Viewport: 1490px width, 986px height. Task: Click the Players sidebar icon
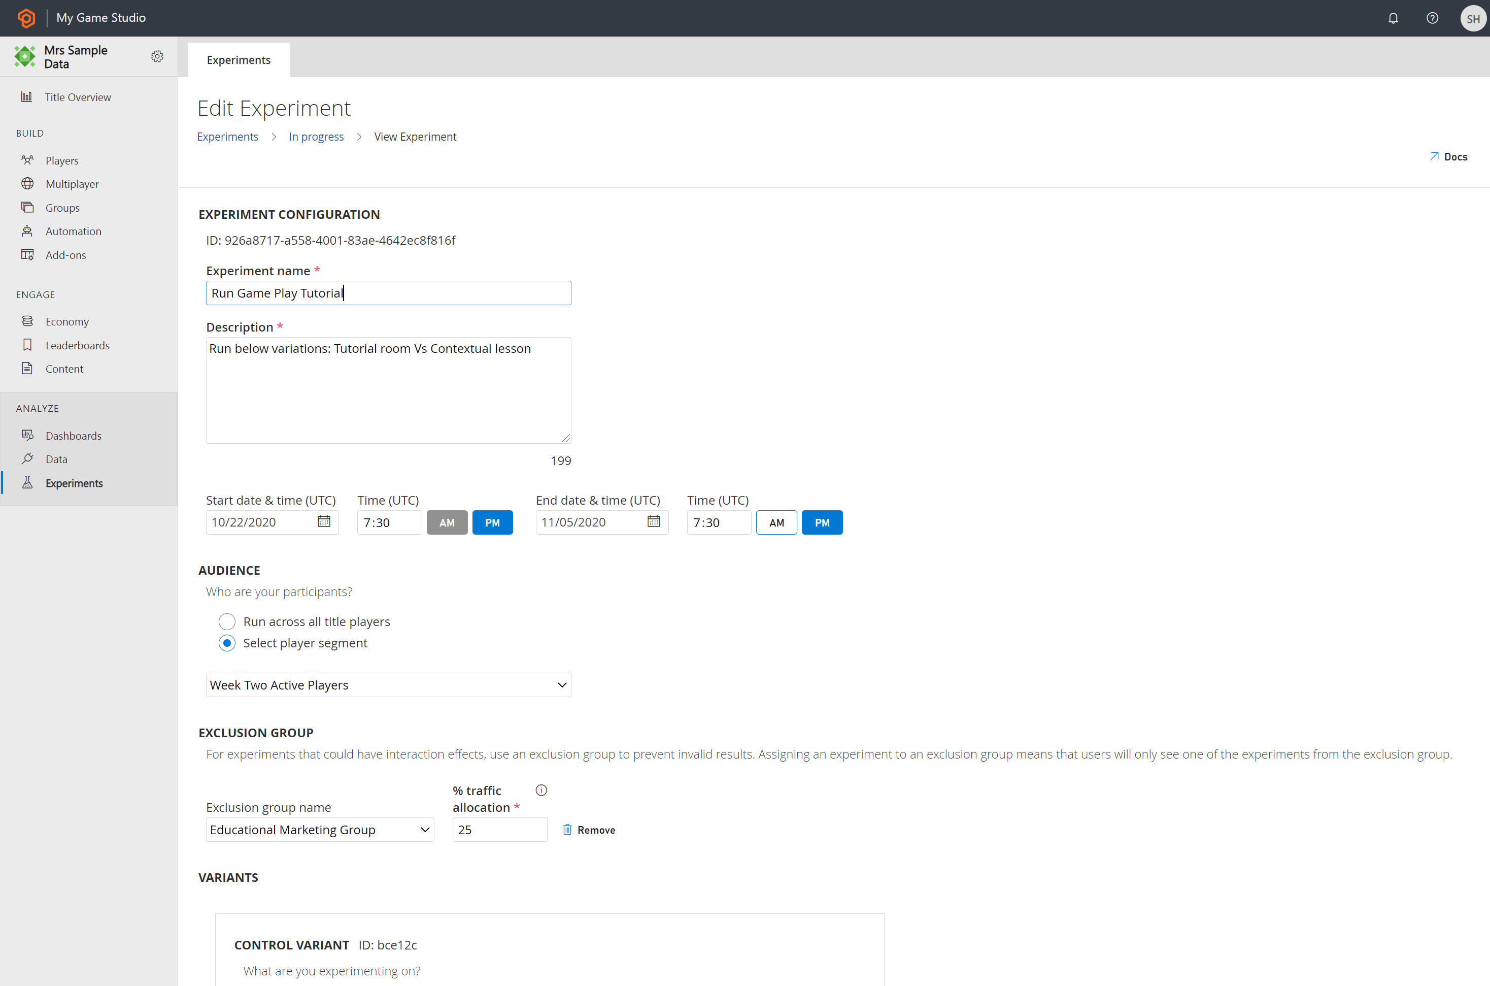click(26, 159)
